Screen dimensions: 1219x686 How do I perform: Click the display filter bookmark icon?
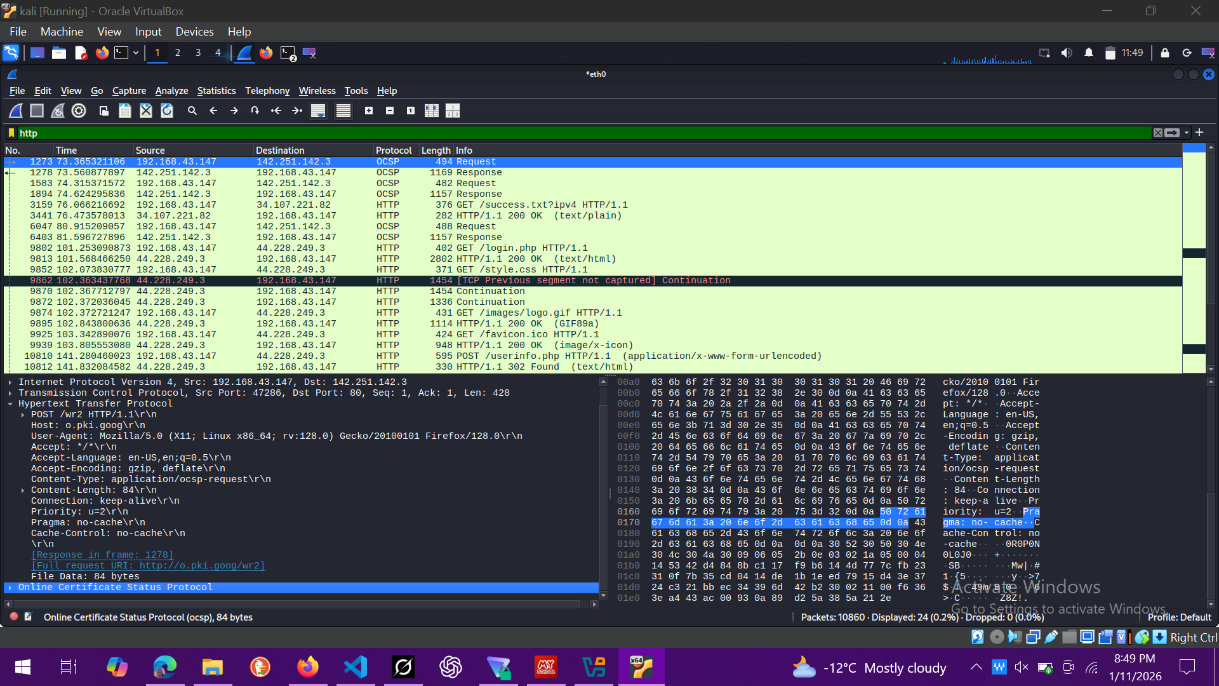[11, 133]
